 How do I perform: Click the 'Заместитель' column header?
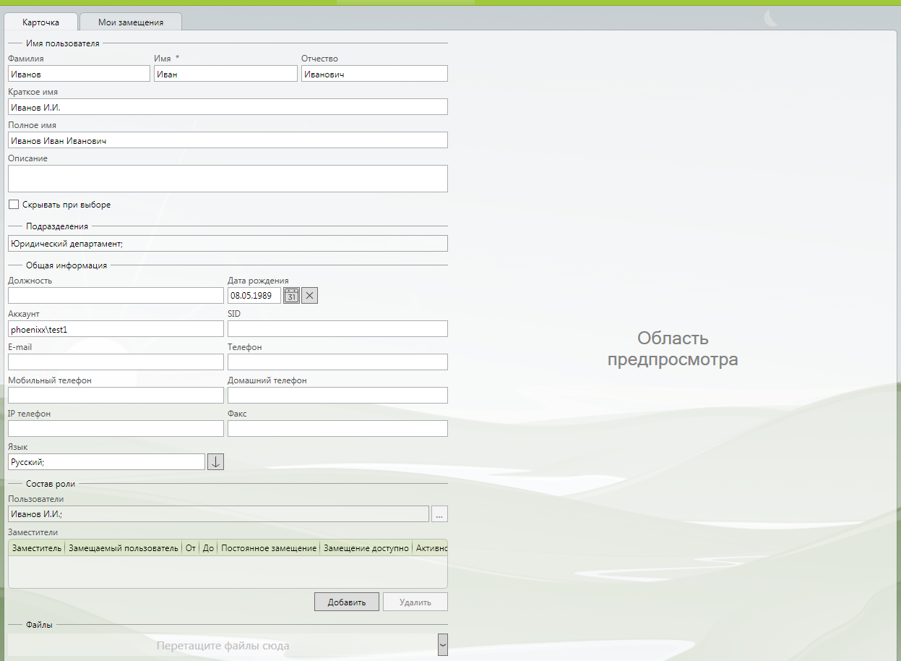[x=37, y=548]
